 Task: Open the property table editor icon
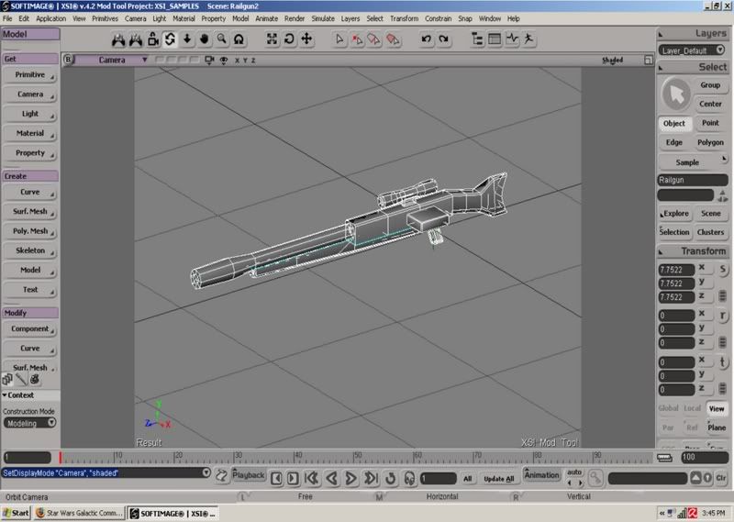pos(495,39)
